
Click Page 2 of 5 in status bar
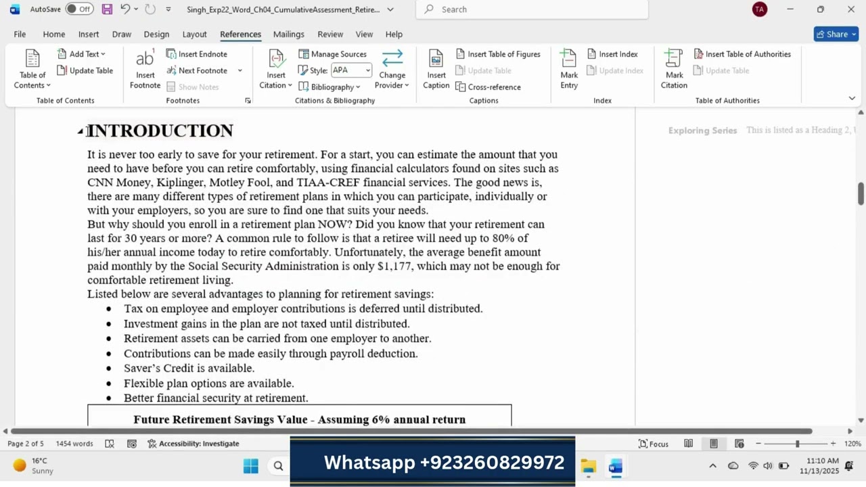point(26,444)
